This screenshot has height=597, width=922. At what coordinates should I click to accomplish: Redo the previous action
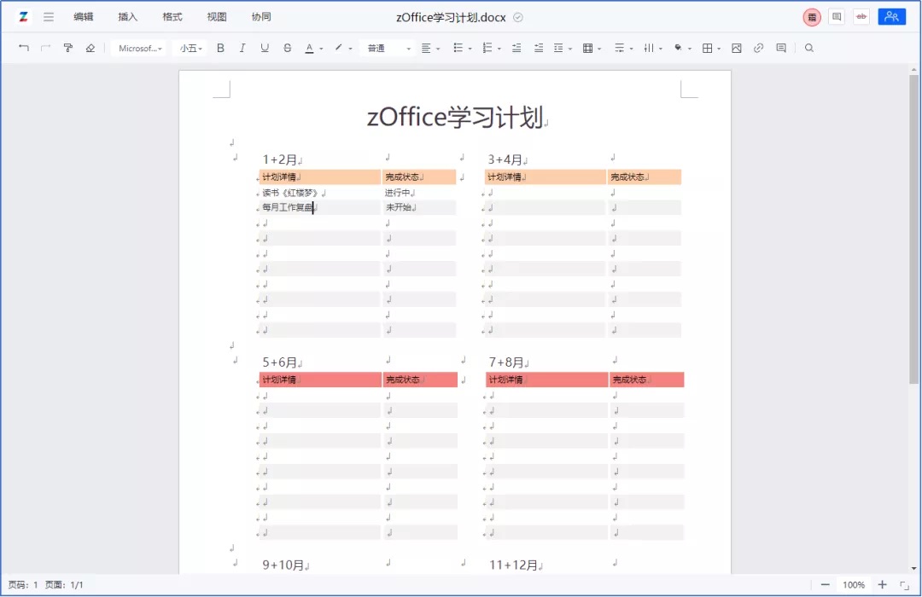46,48
